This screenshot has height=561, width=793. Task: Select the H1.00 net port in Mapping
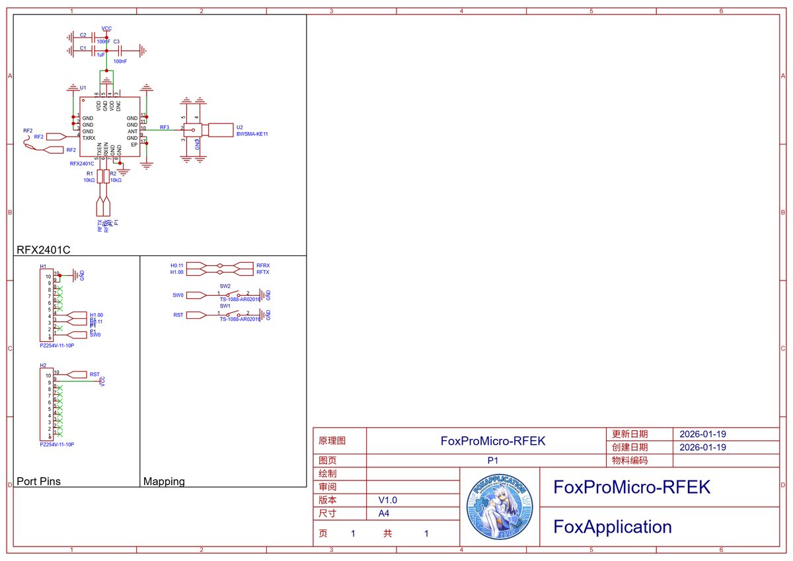point(196,272)
